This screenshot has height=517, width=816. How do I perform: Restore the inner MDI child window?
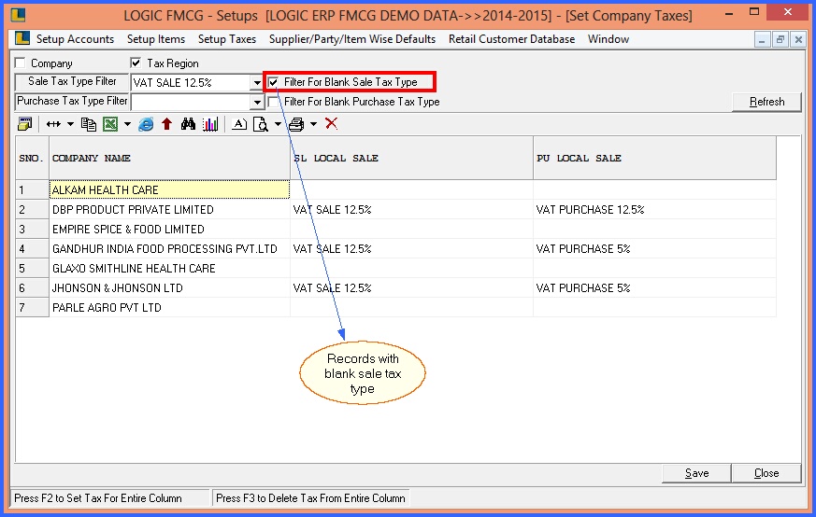pos(780,39)
